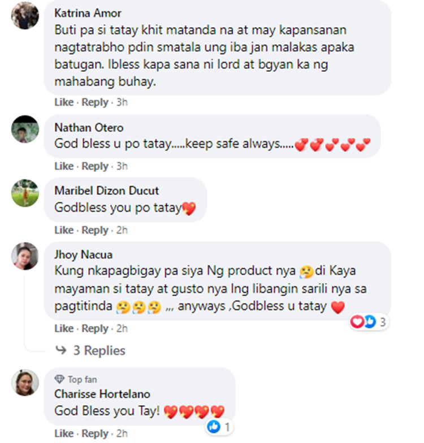Reply to Charisse Hortelano's comment
Screen dimensions: 424x443
(x=95, y=433)
